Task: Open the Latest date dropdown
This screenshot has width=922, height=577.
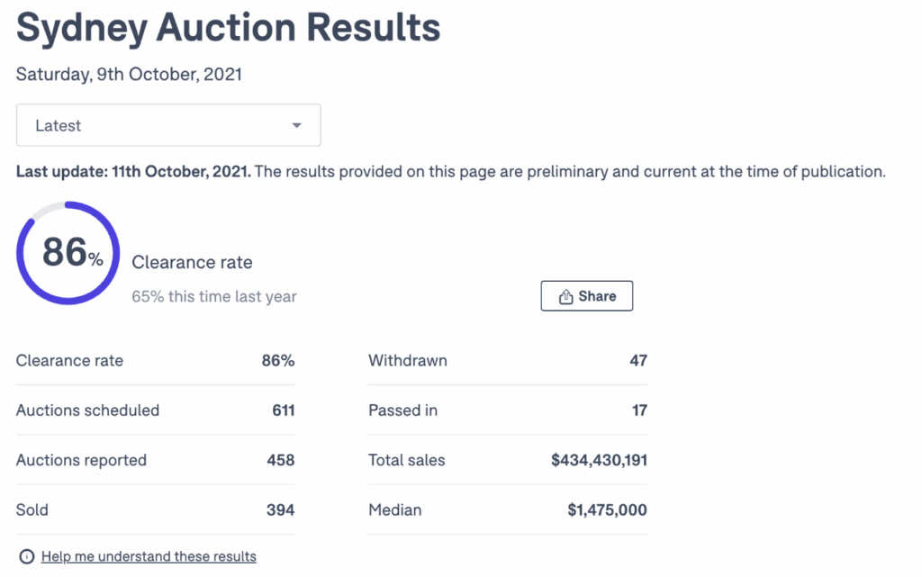Action: 168,125
